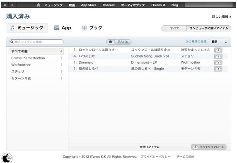The image size is (237, 163).
Task: Switch view to 曲 (songs)
Action: pyautogui.click(x=111, y=42)
